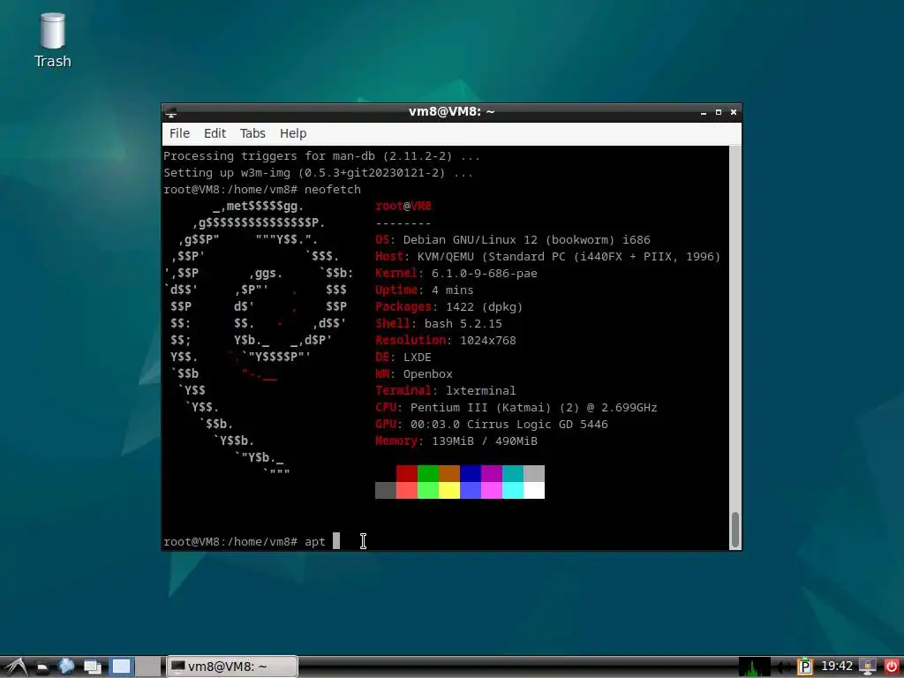The height and width of the screenshot is (678, 904).
Task: Maximize the LXTerminal window
Action: (x=719, y=112)
